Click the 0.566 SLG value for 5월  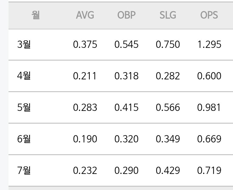[168, 107]
